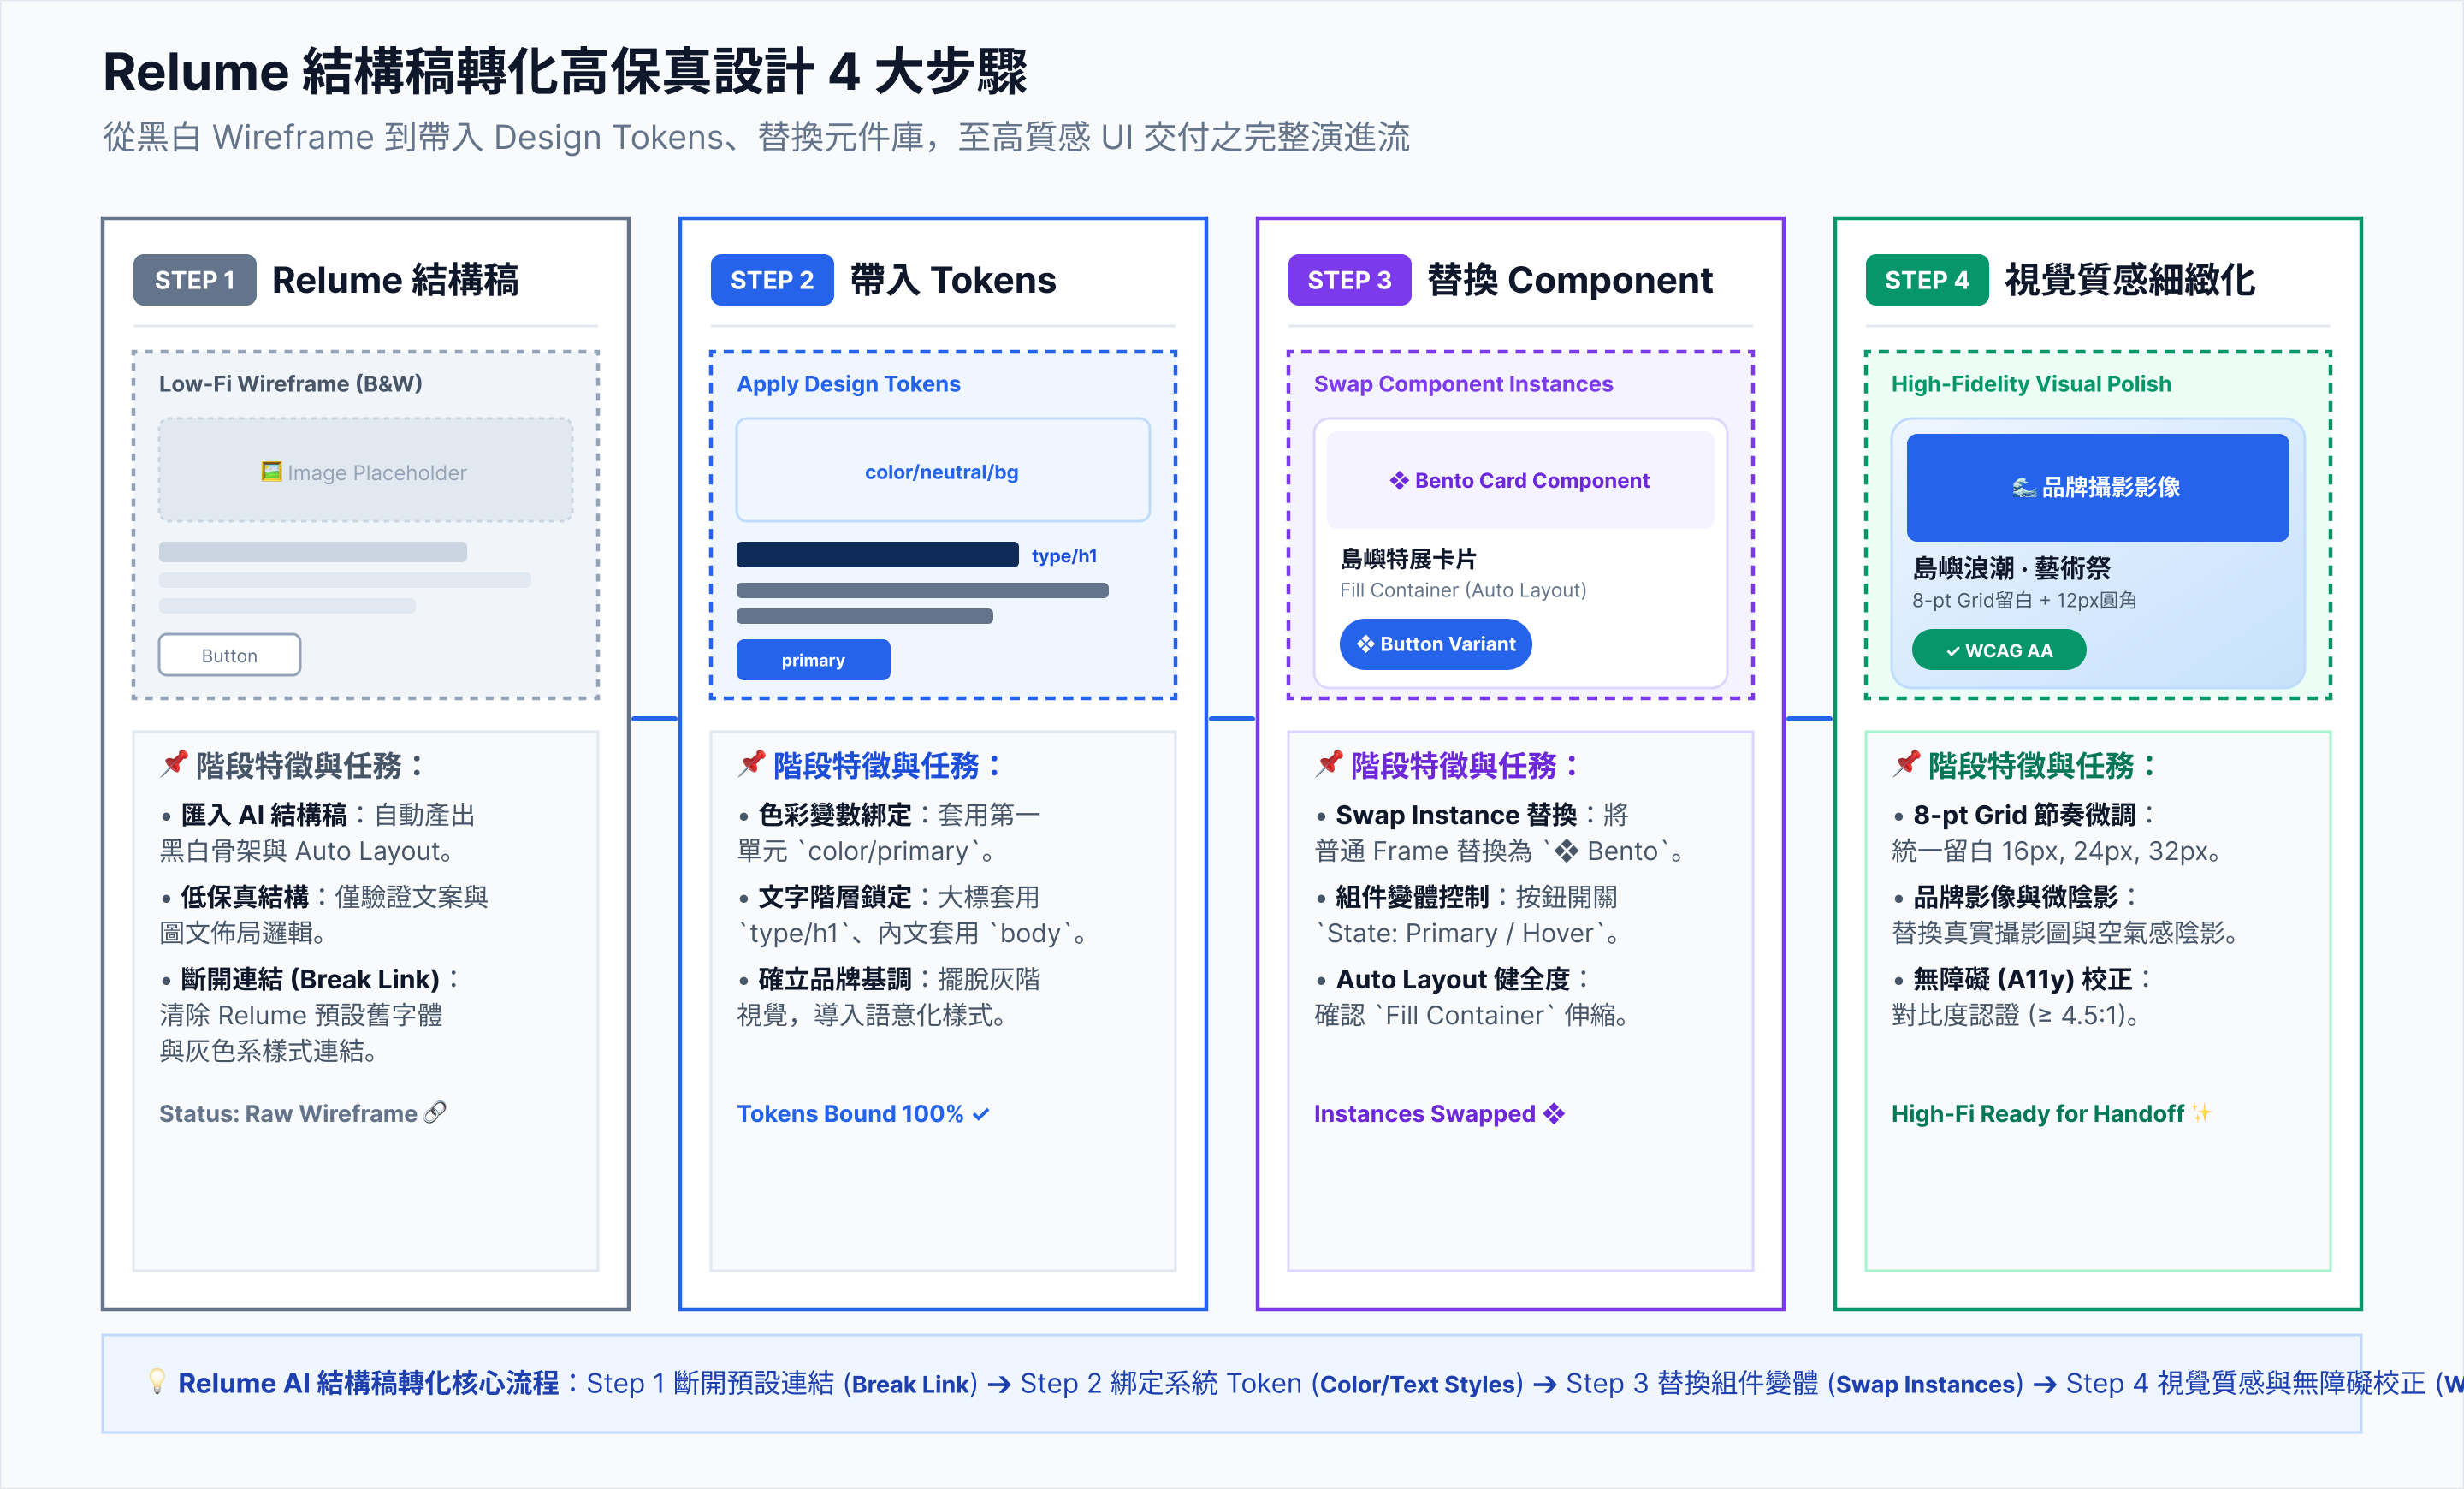Click the label High-Fidelity Visual Polish
The width and height of the screenshot is (2464, 1489).
pyautogui.click(x=2031, y=384)
